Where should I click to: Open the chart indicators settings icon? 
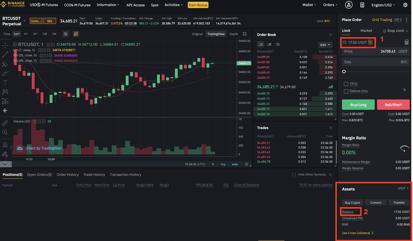pos(66,34)
